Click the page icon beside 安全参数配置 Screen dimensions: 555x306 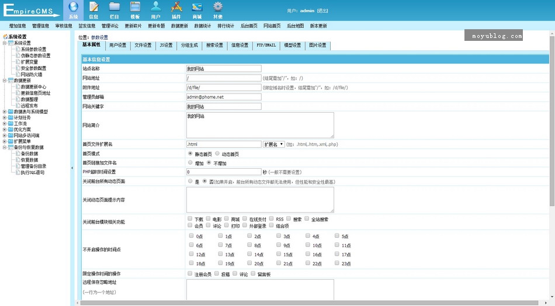pos(18,68)
